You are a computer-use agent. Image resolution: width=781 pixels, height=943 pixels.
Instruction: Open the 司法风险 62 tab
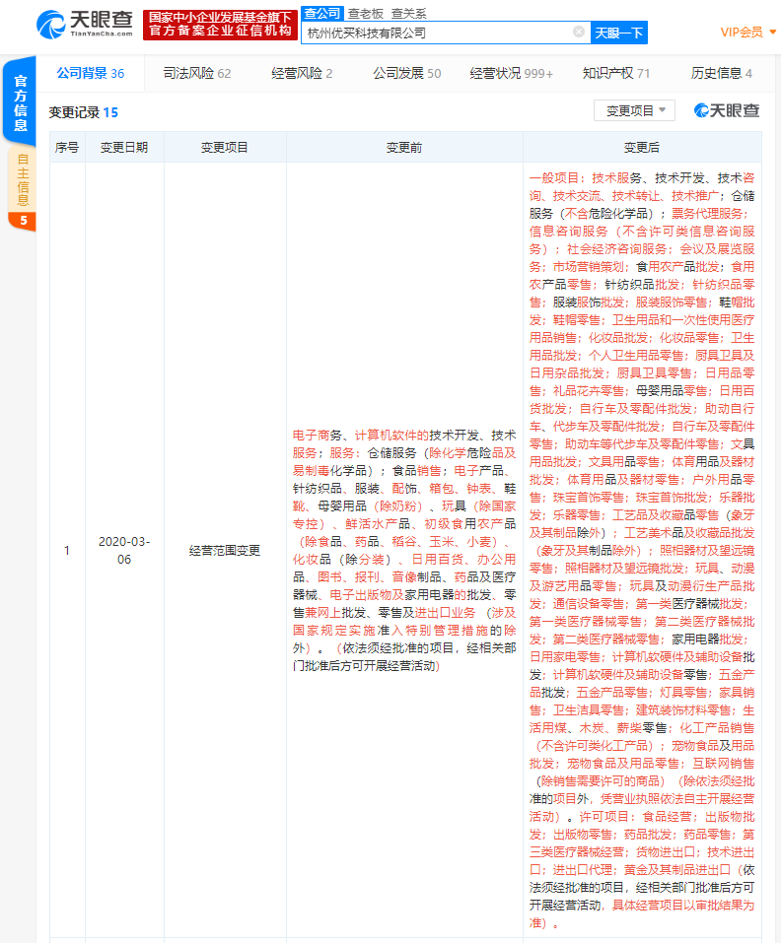pyautogui.click(x=196, y=73)
